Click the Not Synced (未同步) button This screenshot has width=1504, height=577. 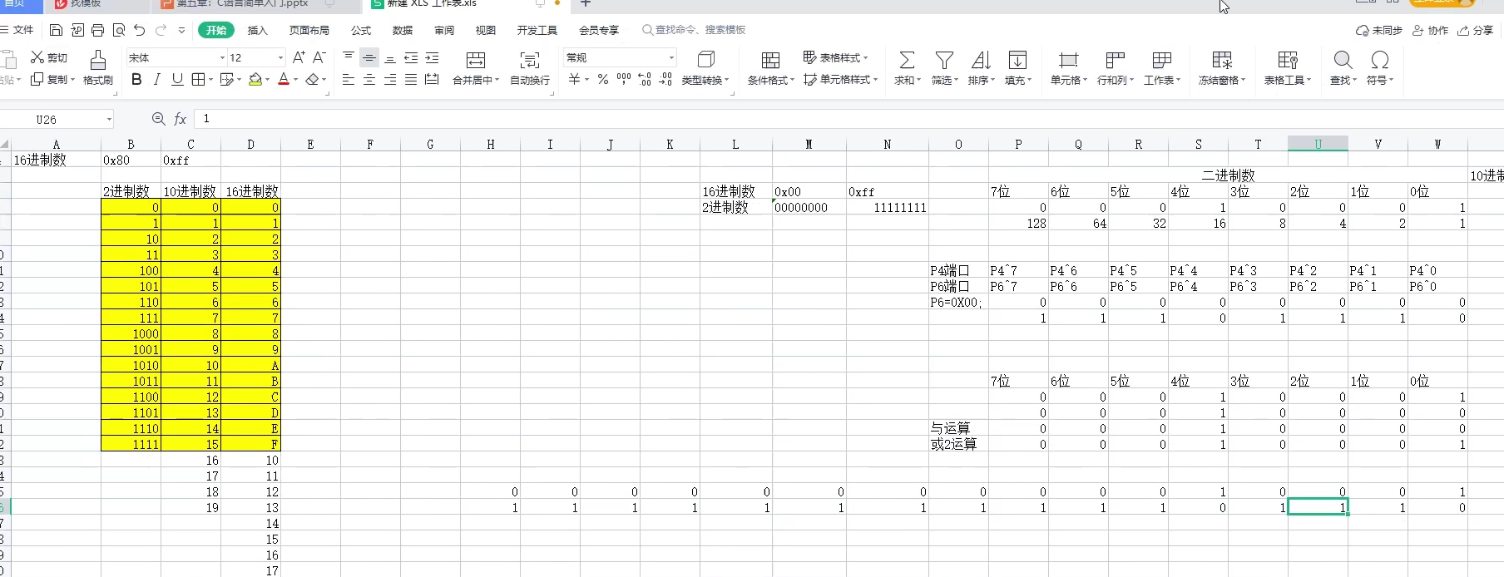pos(1378,30)
